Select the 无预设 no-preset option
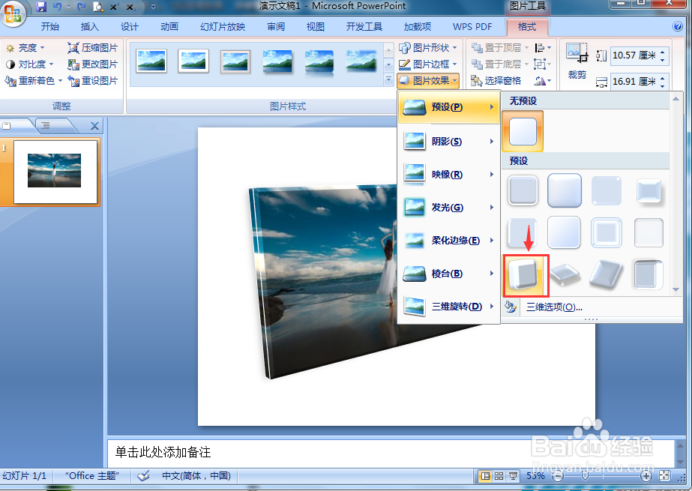This screenshot has height=491, width=692. click(523, 131)
